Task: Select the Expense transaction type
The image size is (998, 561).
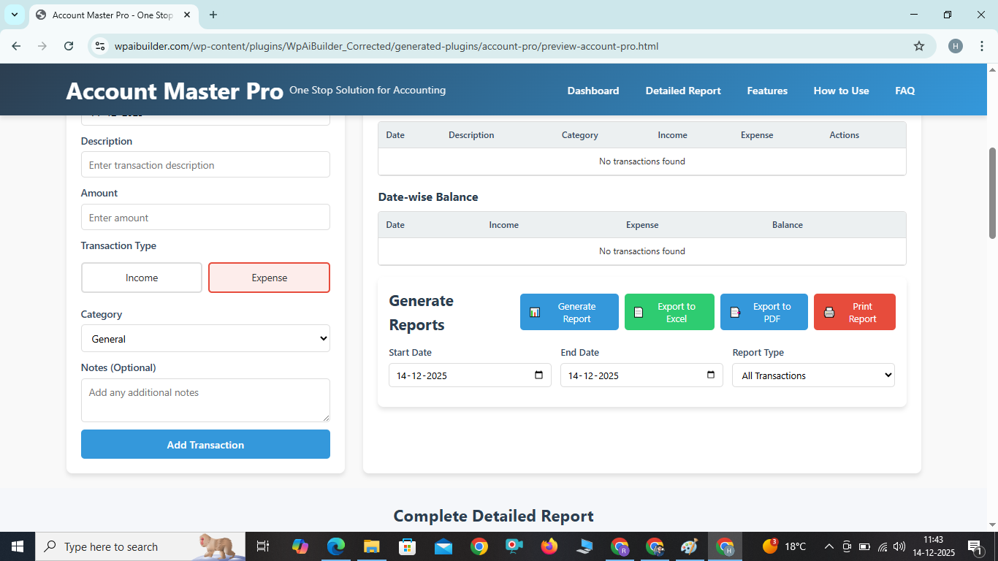Action: pyautogui.click(x=269, y=278)
